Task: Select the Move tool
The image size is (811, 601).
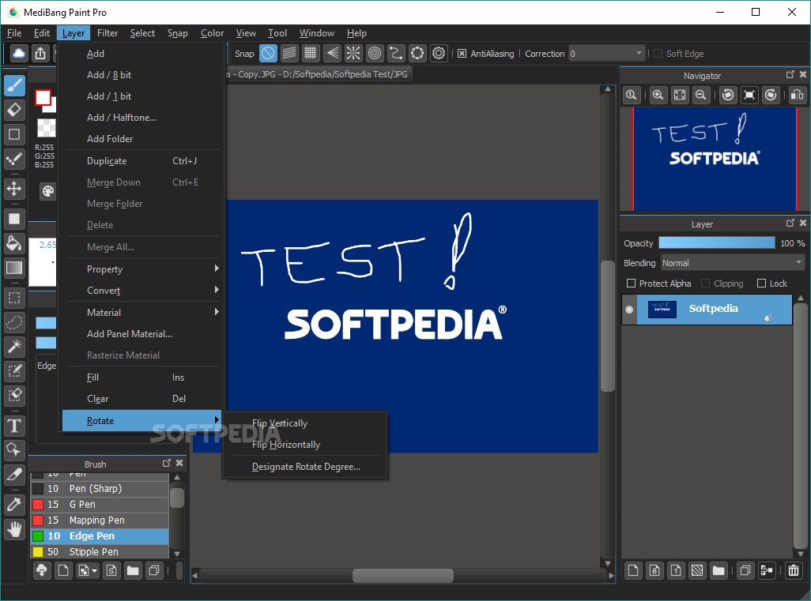Action: (14, 189)
